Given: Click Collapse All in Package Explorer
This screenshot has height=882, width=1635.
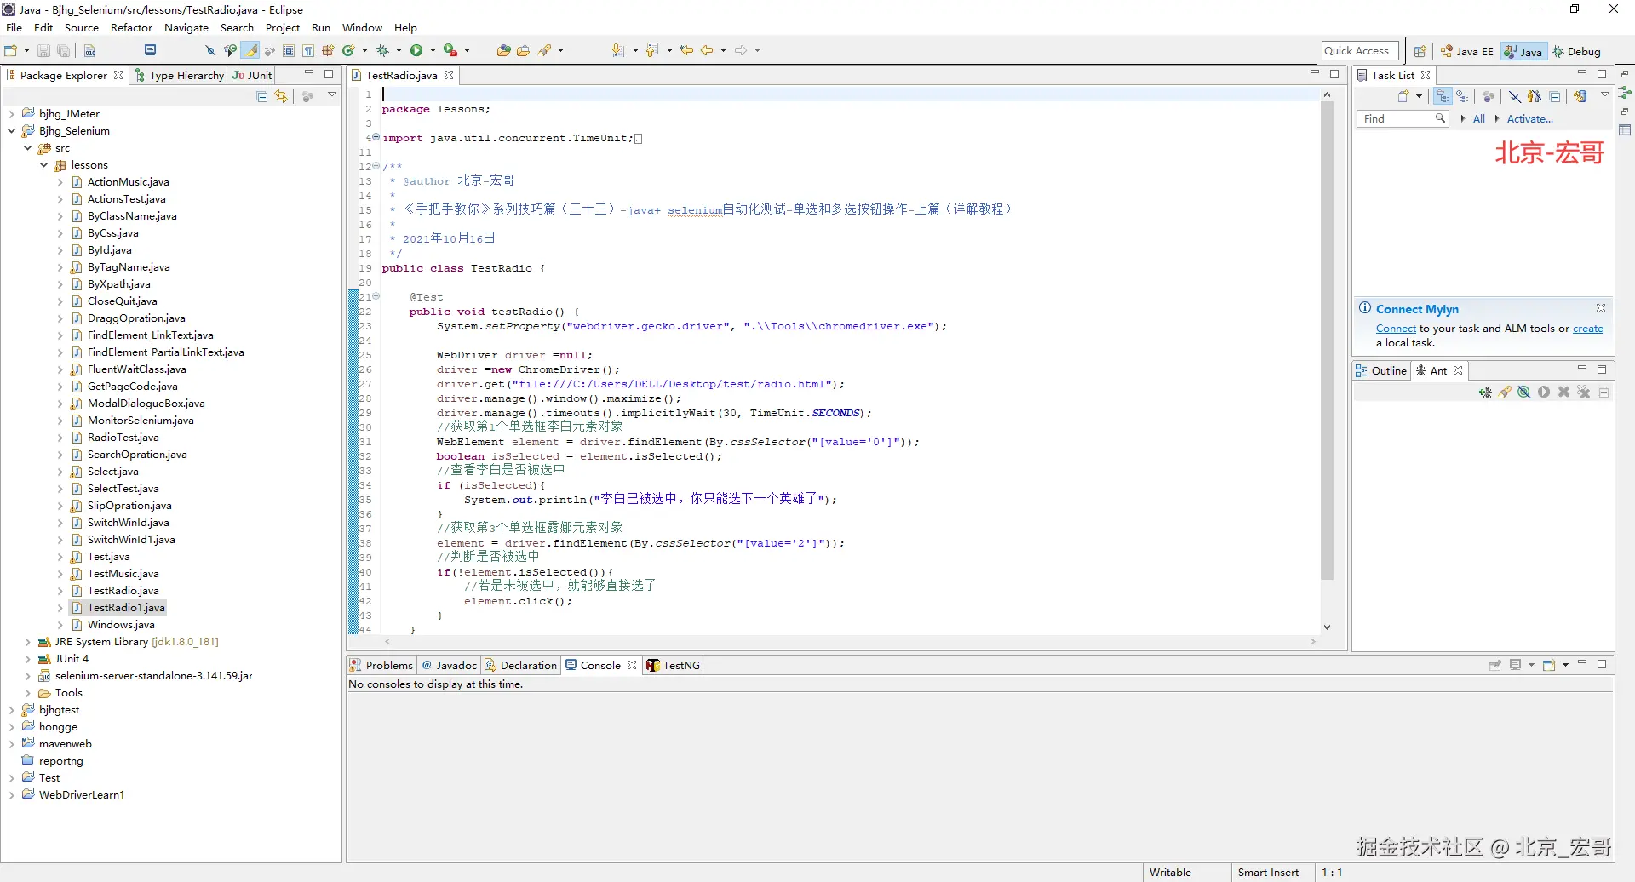Looking at the screenshot, I should point(262,97).
